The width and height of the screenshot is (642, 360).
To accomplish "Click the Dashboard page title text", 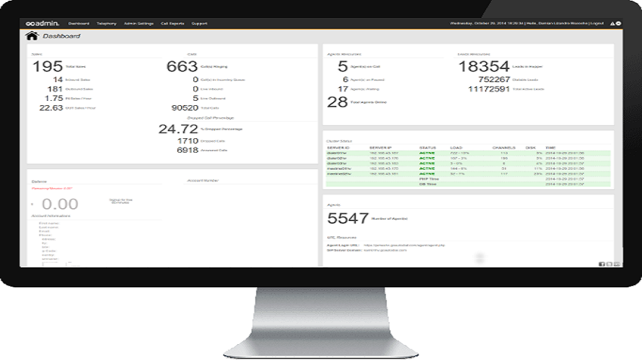I will 61,36.
